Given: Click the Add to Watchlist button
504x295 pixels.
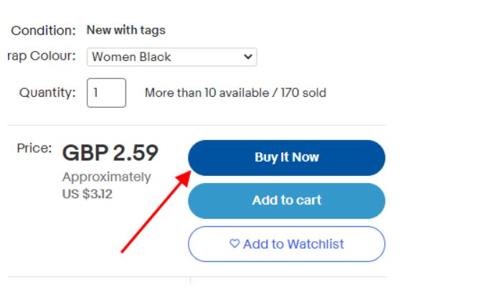Looking at the screenshot, I should [286, 245].
